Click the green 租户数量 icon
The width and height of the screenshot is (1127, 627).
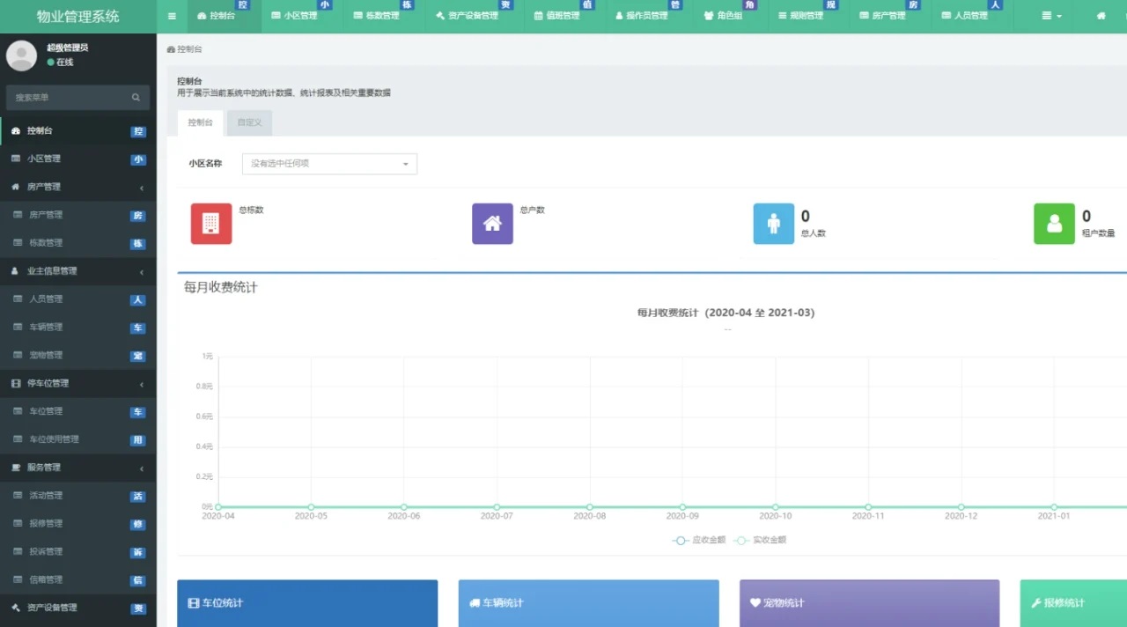click(x=1054, y=224)
